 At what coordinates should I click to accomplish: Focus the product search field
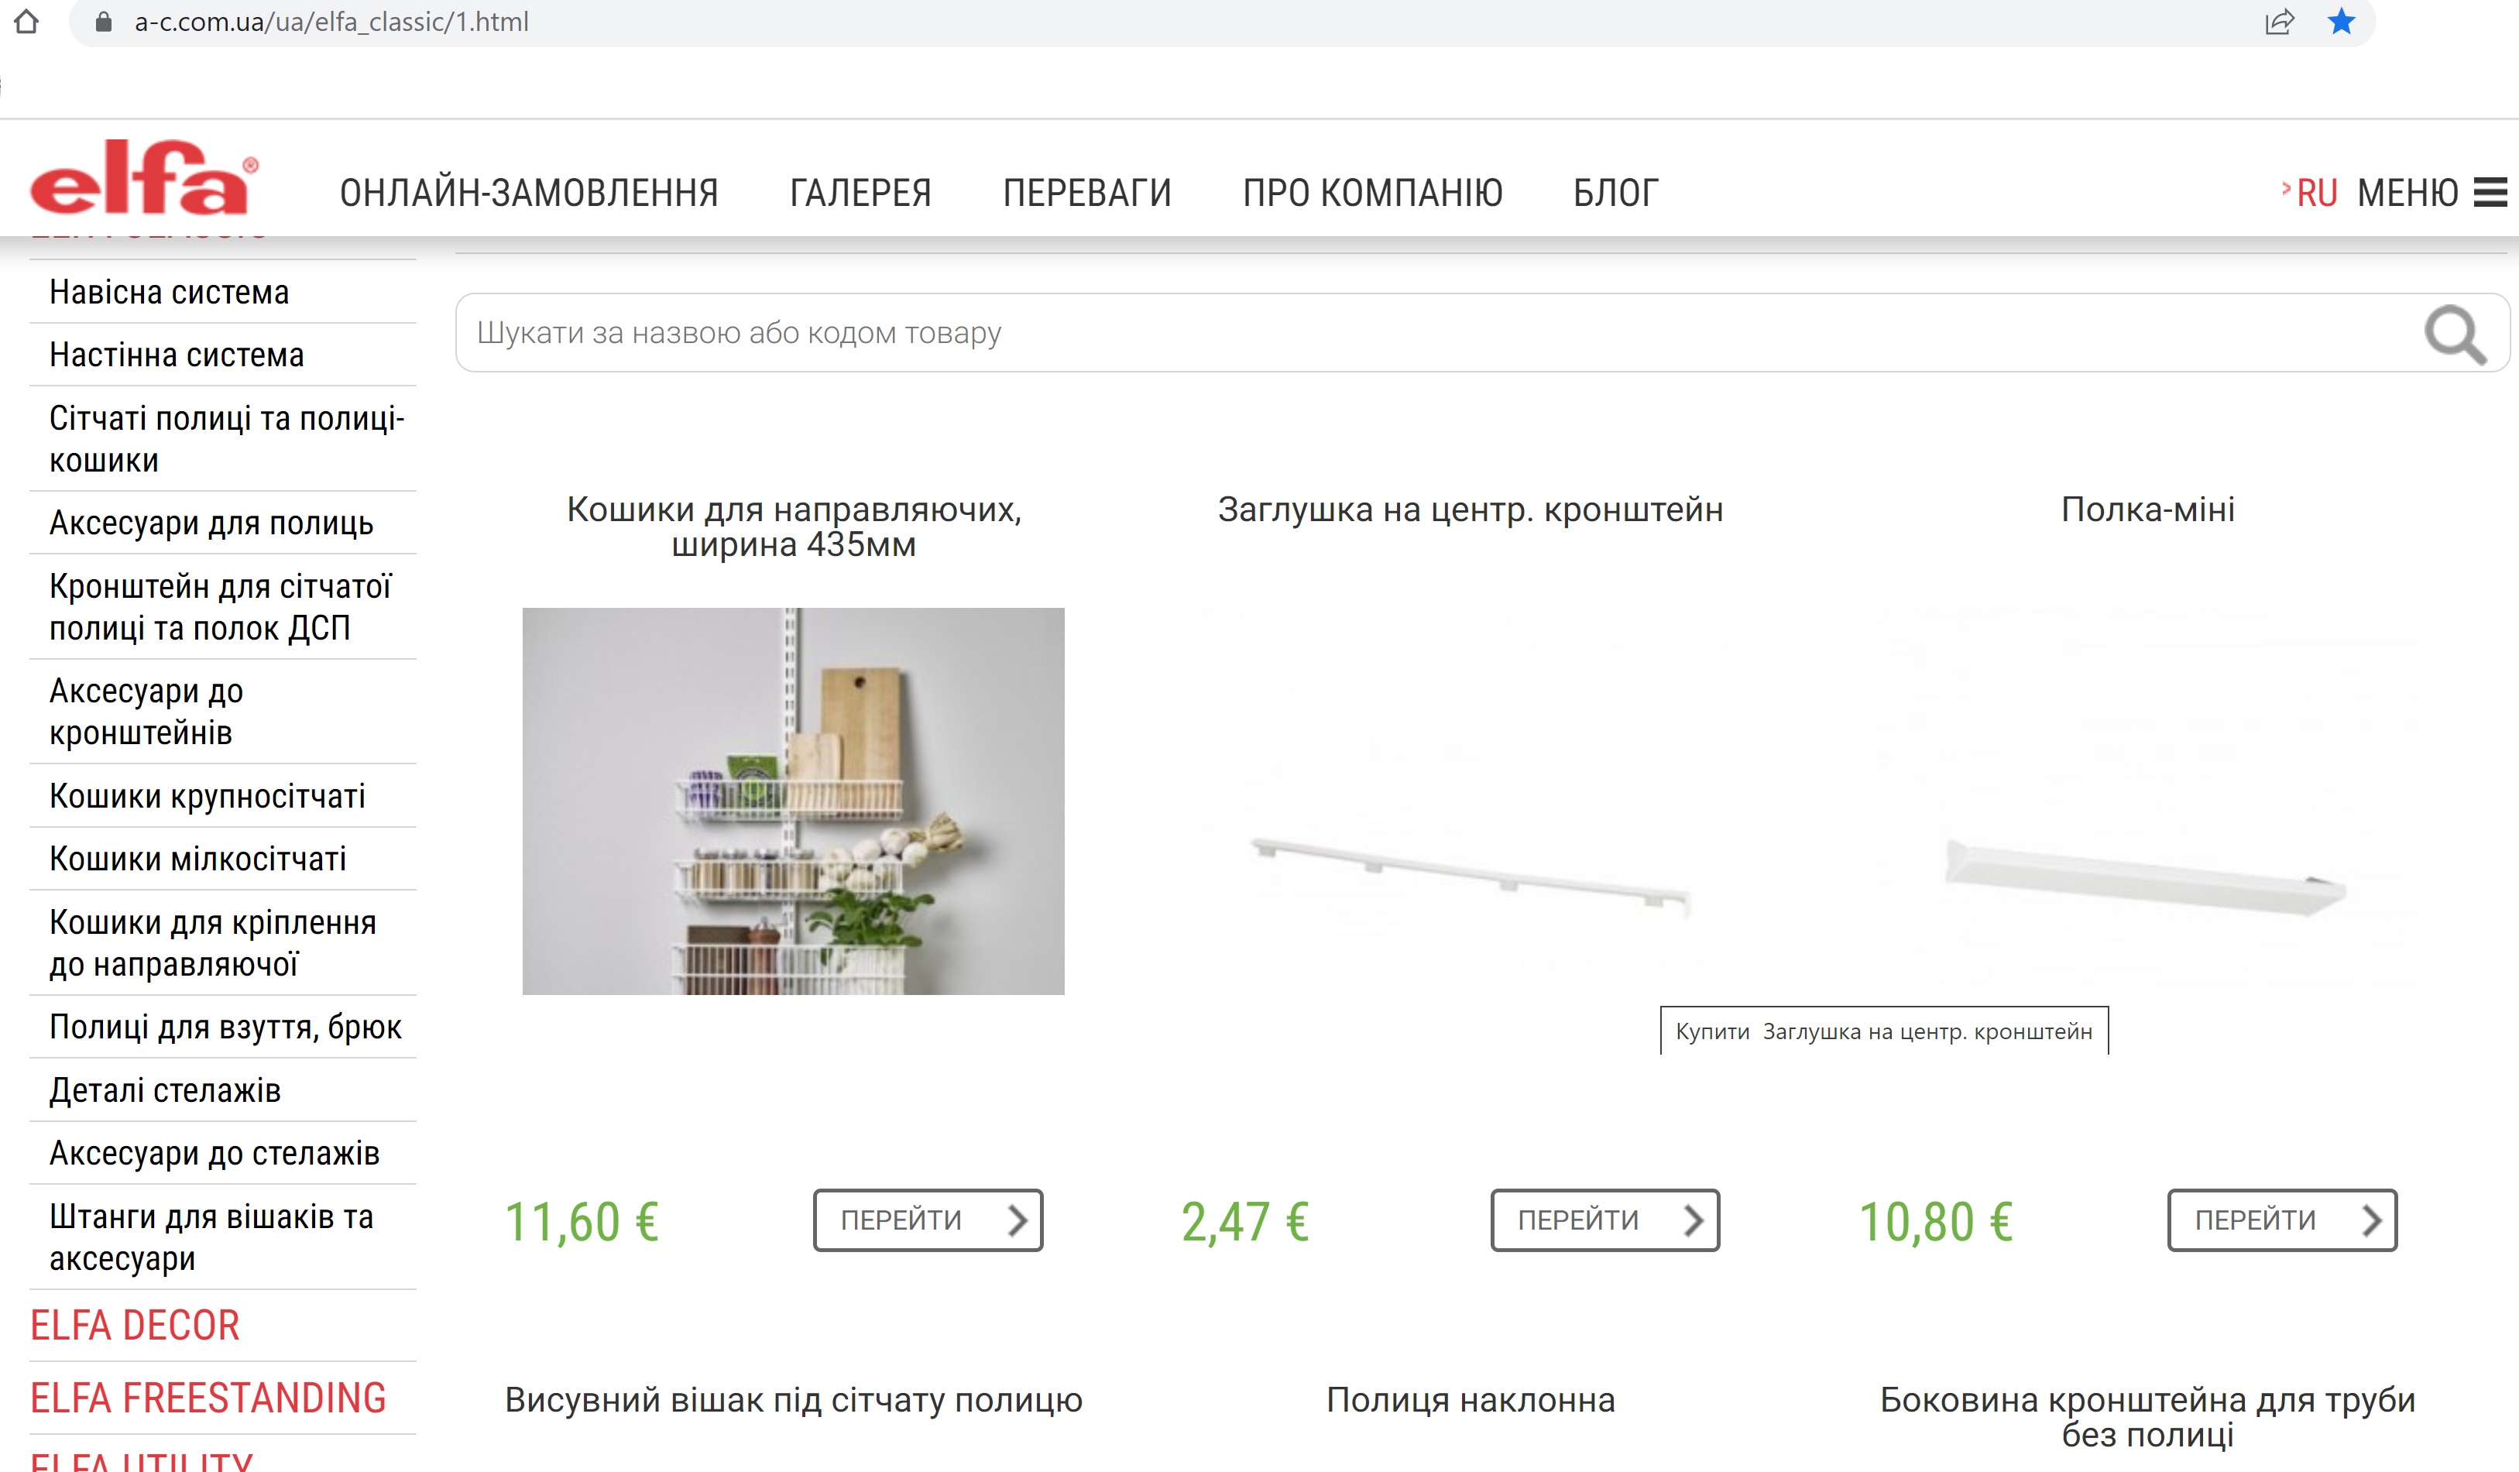click(x=1481, y=333)
